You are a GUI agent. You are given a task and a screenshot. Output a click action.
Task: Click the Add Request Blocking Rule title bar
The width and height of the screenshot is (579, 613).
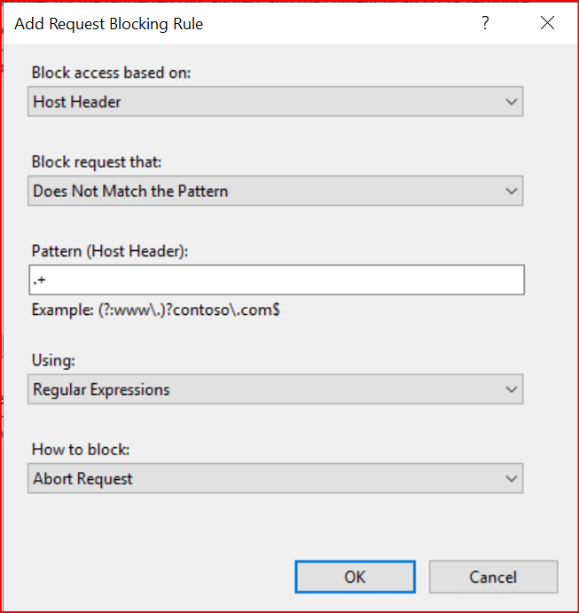pos(222,24)
